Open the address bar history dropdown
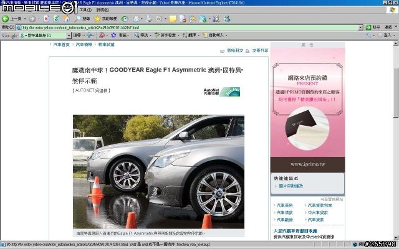This screenshot has height=249, width=399. pos(360,27)
